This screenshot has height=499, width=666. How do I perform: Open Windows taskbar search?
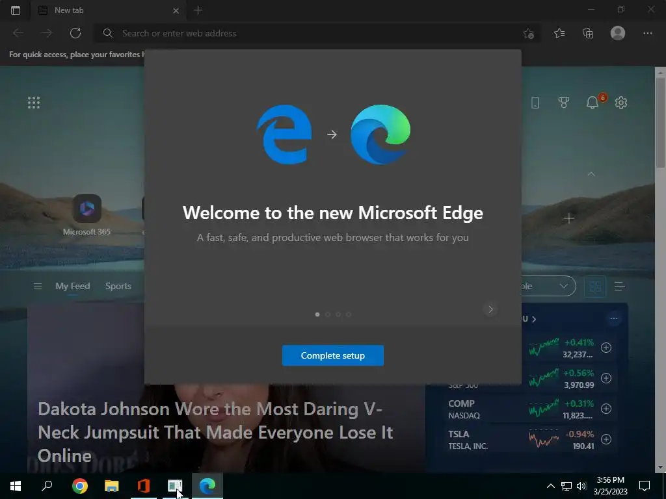coord(47,486)
